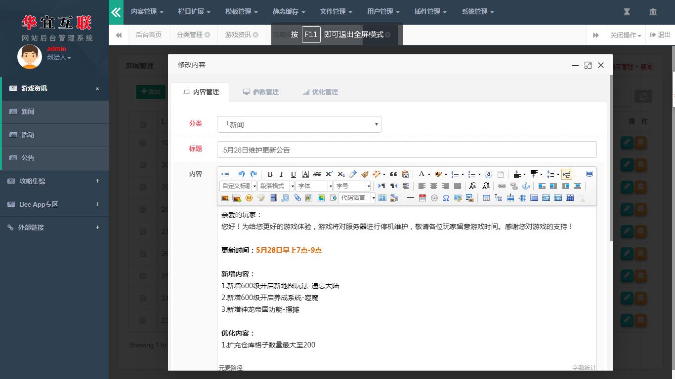Screen dimensions: 675x379
Task: Close the 分类管理 tab with its x icon
Action: coord(208,35)
